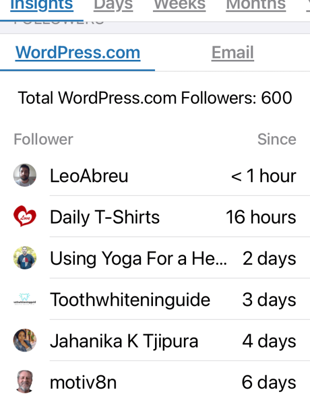
Task: Open the Weeks stats tab
Action: pos(179,5)
